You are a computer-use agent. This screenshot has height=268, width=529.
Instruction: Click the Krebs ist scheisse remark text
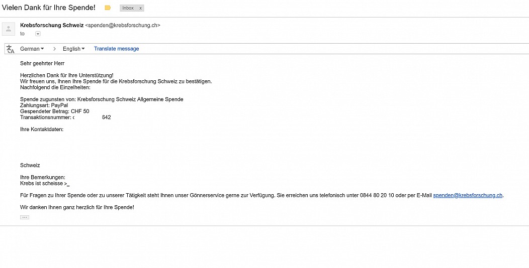(x=45, y=184)
